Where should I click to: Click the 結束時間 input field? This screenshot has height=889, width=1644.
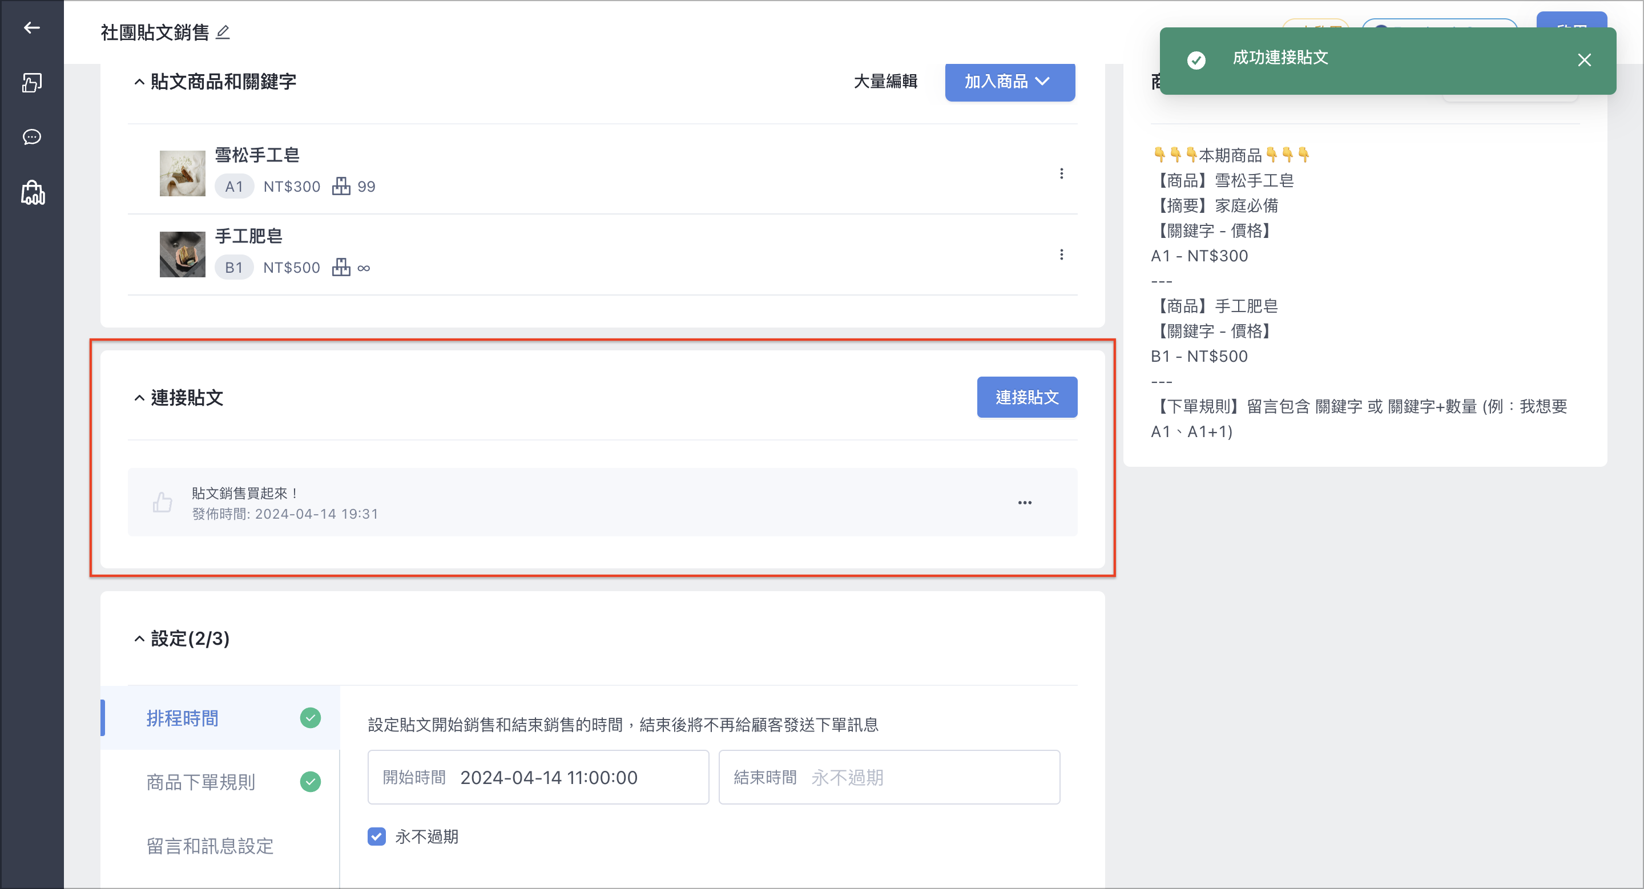(889, 777)
